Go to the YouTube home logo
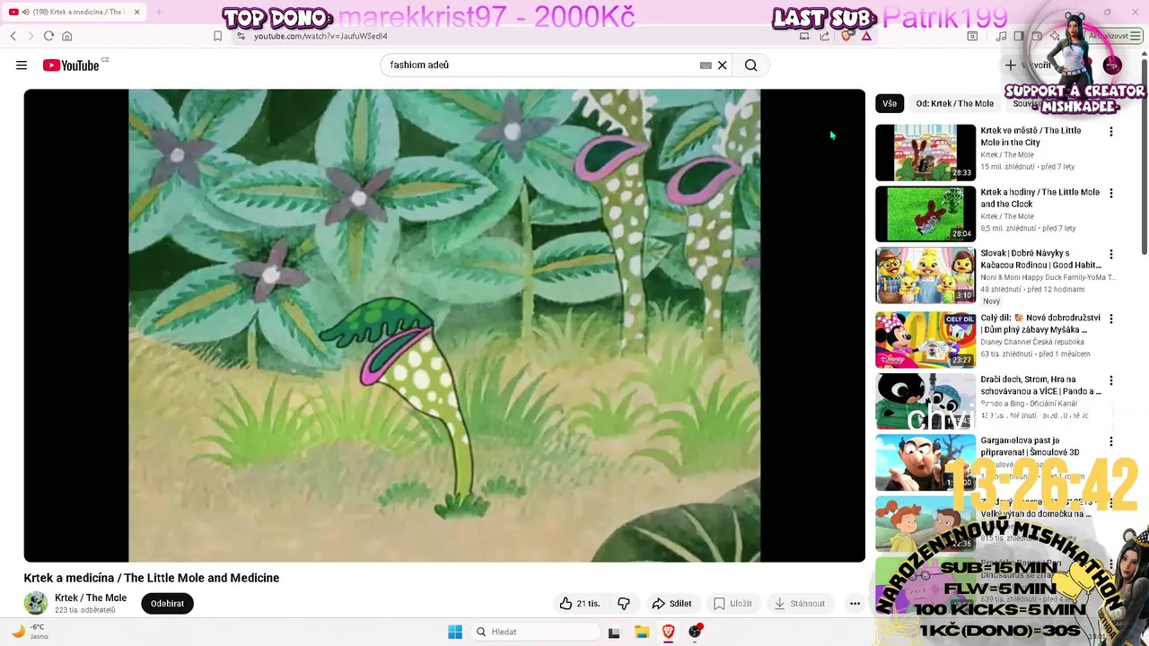 [x=71, y=65]
